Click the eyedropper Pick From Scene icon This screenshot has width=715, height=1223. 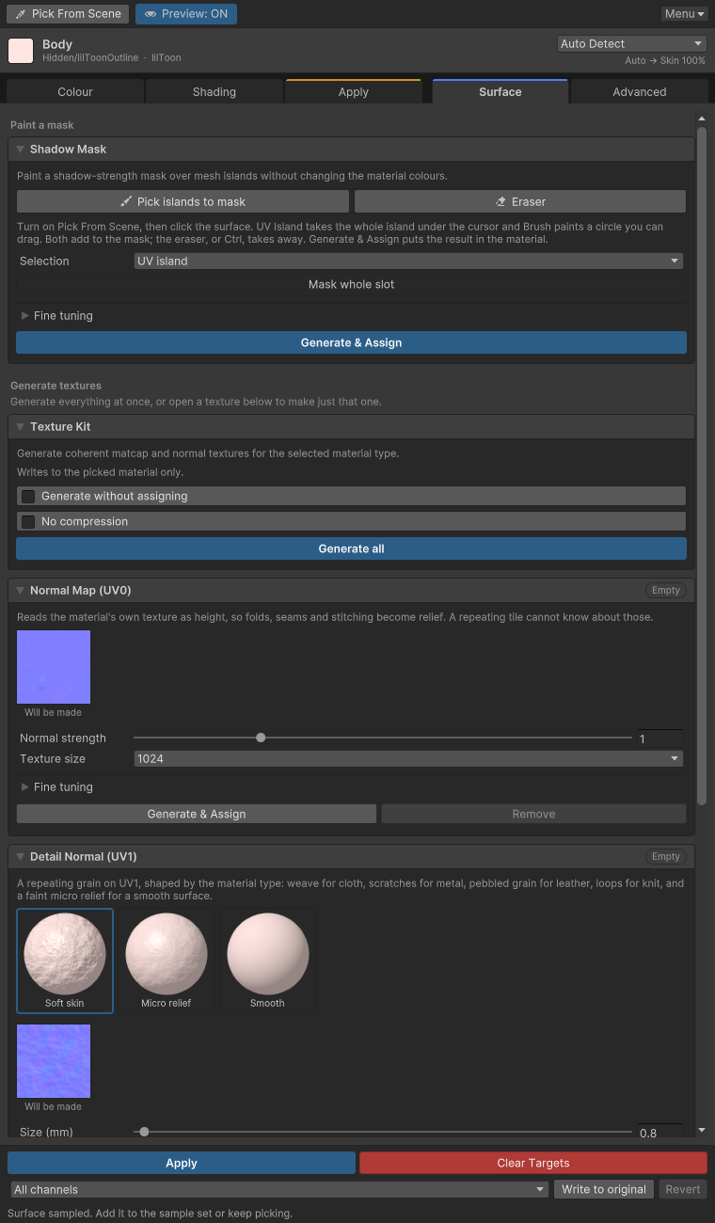(20, 14)
